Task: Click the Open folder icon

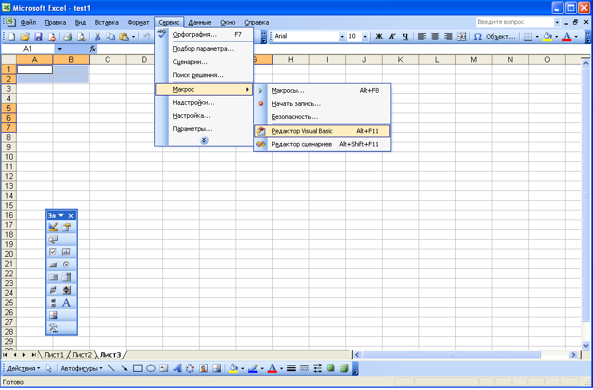Action: tap(25, 37)
